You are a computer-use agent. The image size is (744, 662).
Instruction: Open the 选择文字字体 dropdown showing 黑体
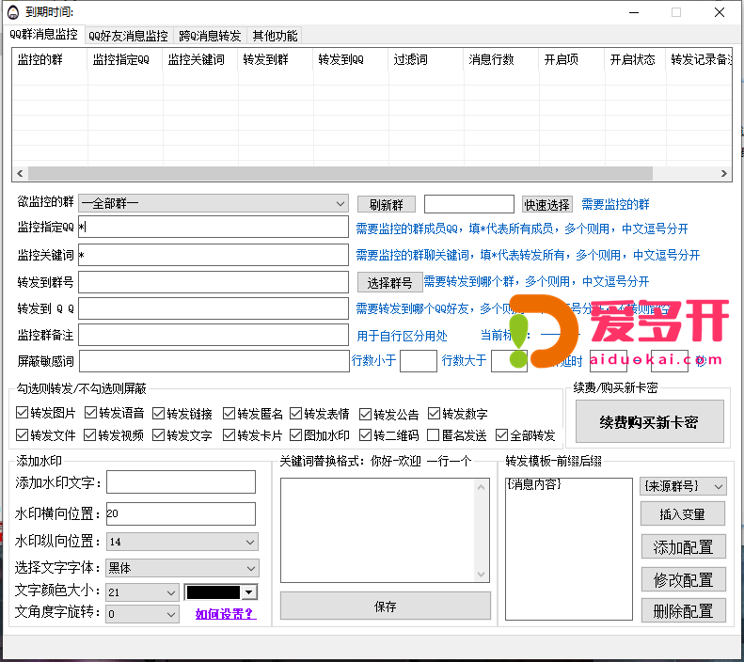click(182, 568)
